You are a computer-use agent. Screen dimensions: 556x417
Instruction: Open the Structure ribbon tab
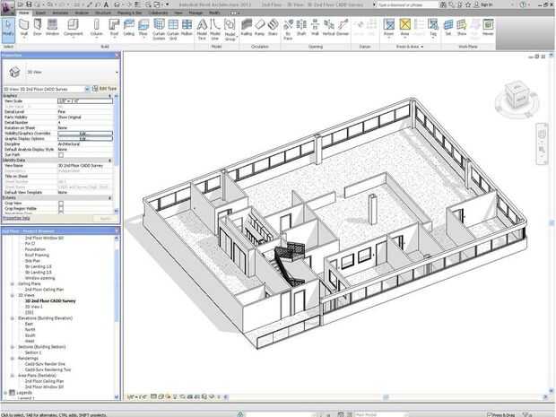click(103, 13)
